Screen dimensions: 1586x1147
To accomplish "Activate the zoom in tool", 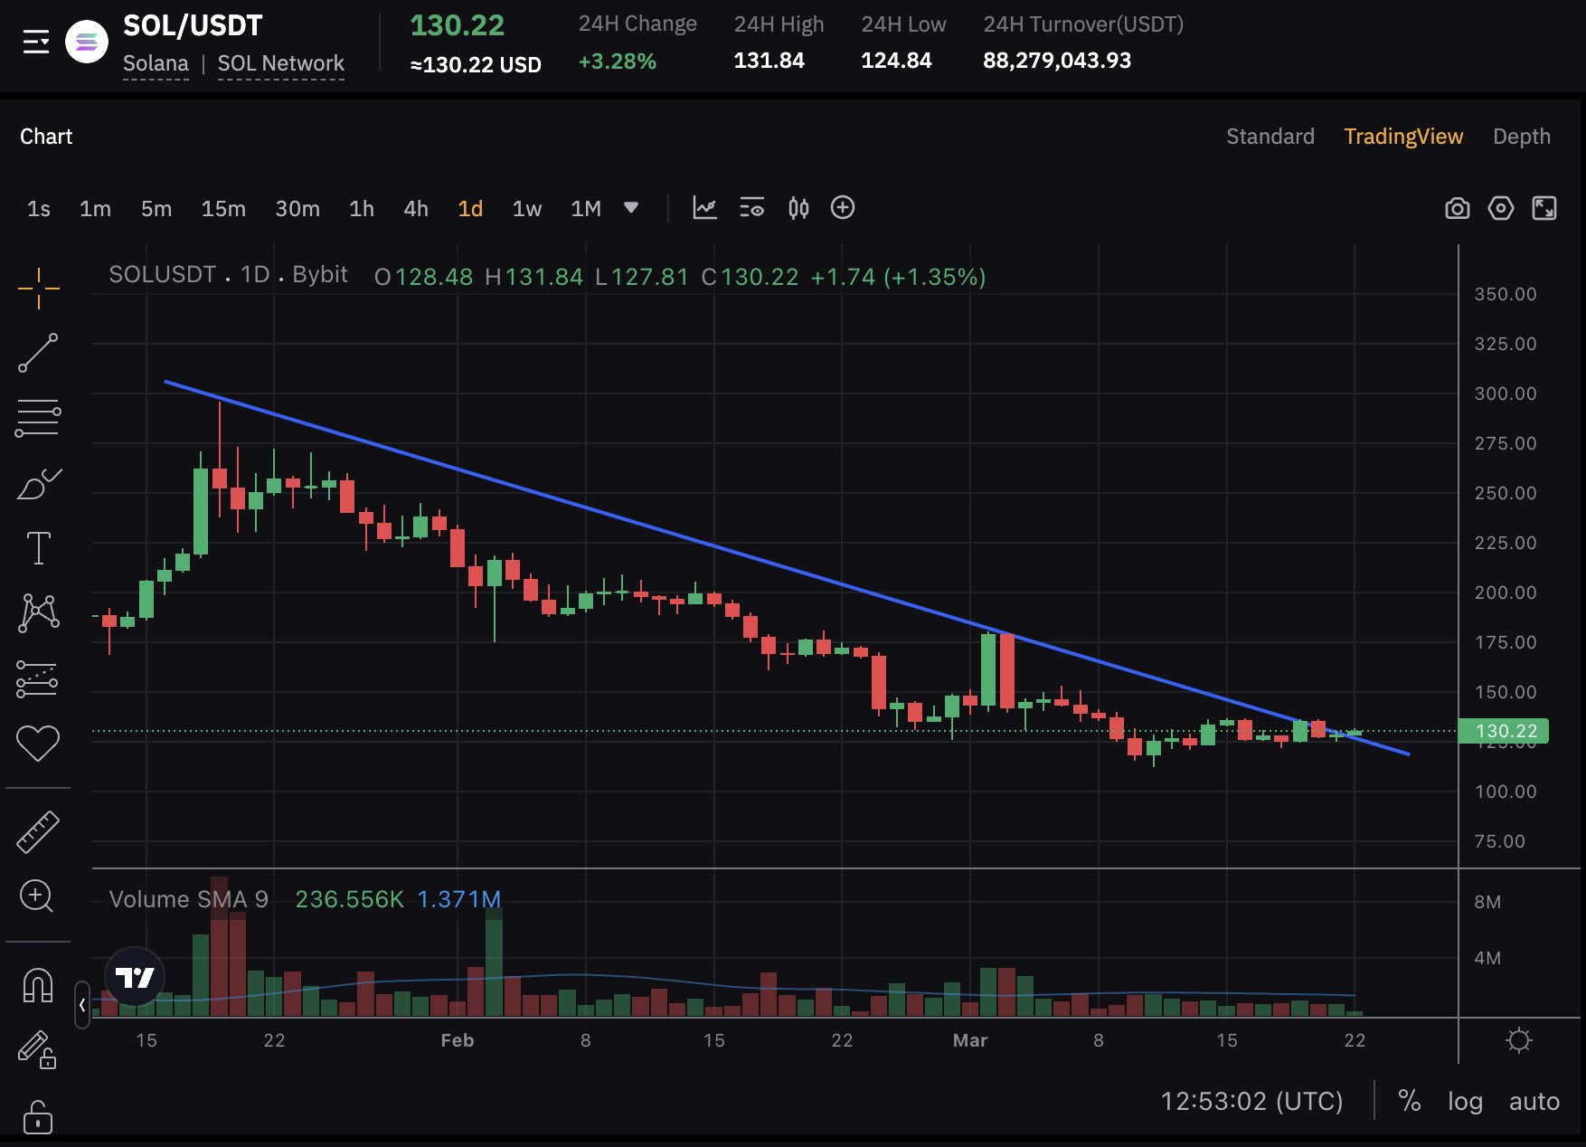I will 37,896.
